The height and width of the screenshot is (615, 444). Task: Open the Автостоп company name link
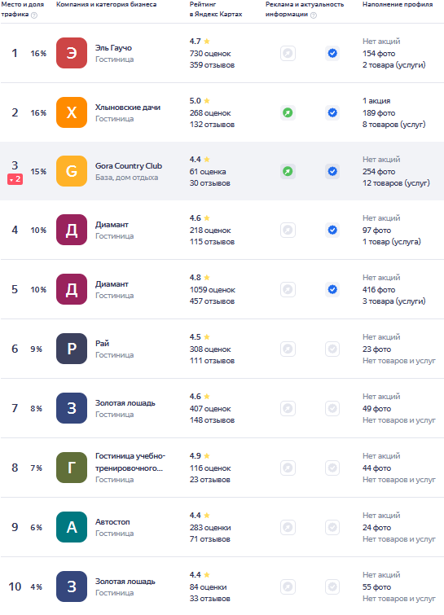(112, 521)
